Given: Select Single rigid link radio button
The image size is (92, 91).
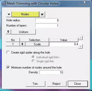Looking at the screenshot, I should click(33, 61).
